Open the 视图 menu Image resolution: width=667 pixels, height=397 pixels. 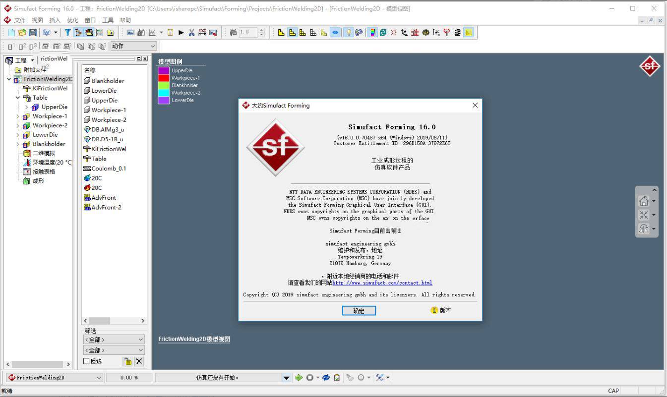click(x=38, y=20)
